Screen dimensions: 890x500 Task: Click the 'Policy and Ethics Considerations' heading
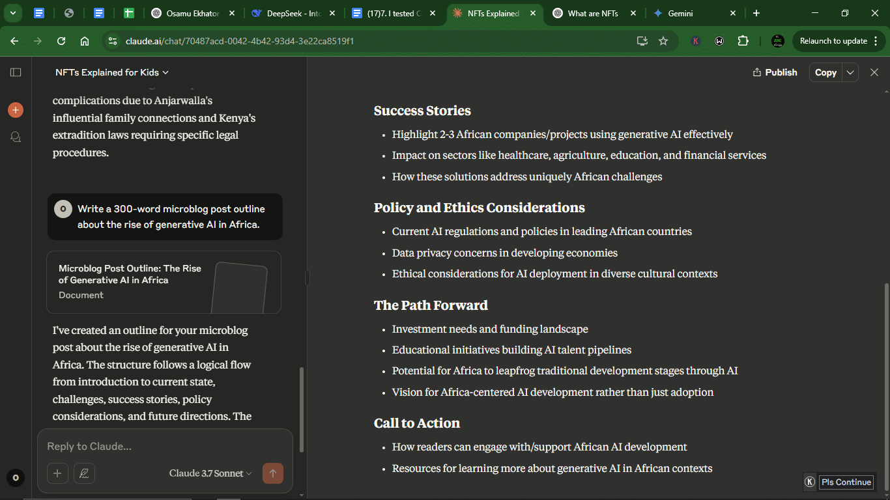pyautogui.click(x=480, y=208)
